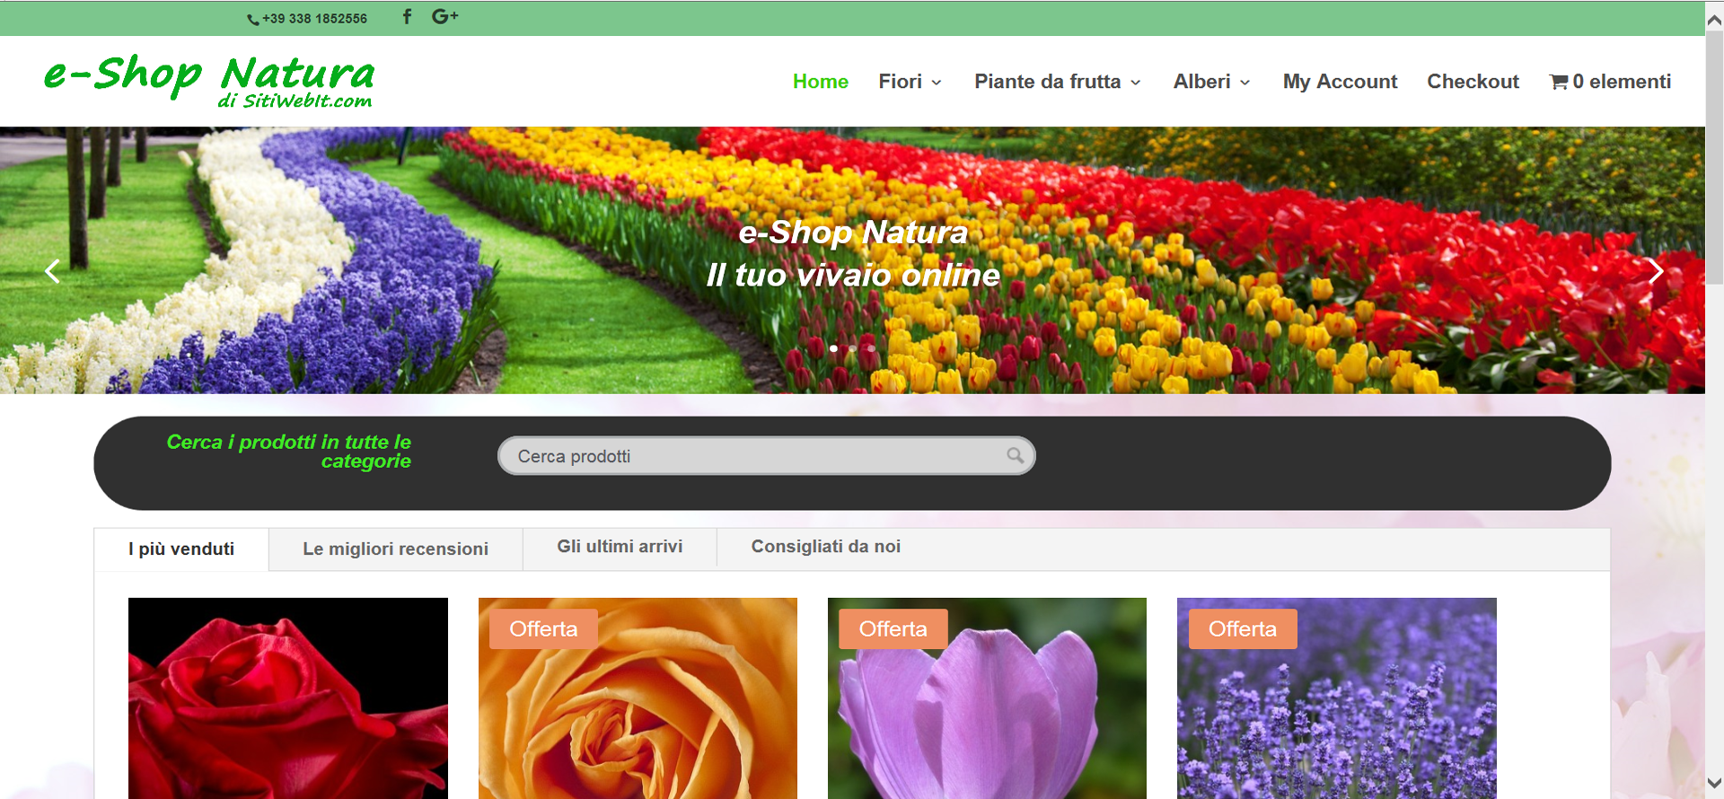Show previous slide with left arrow

click(52, 271)
